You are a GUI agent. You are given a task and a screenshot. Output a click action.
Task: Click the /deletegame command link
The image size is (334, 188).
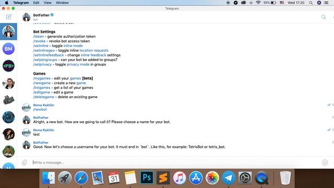click(43, 97)
